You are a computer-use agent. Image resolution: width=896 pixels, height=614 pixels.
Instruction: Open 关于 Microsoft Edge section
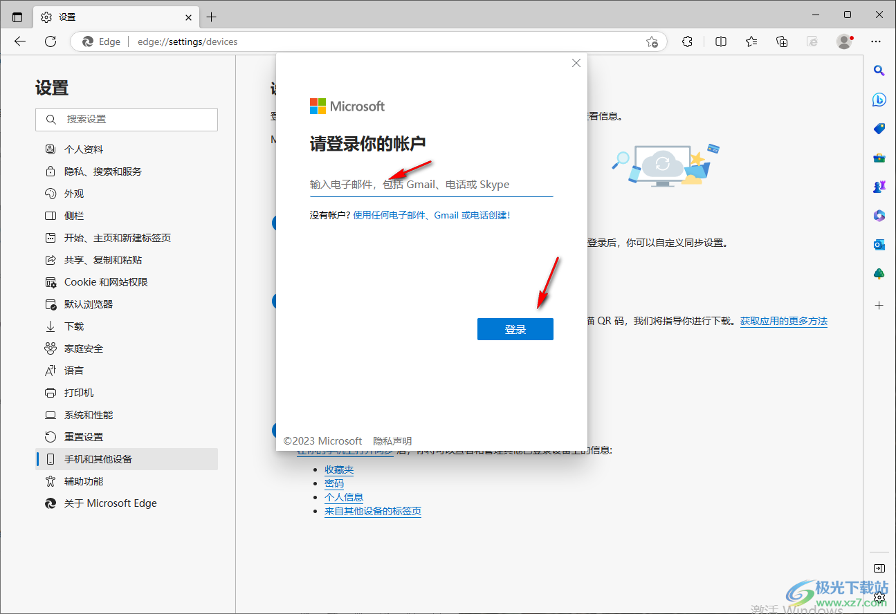coord(127,503)
